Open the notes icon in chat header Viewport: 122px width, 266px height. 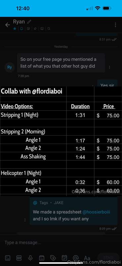coord(28,29)
